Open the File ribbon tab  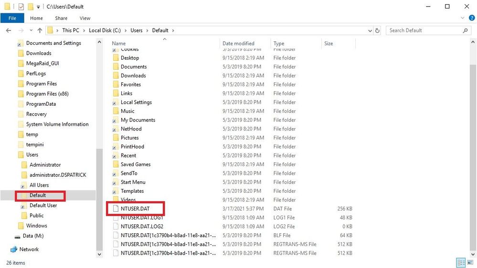12,18
